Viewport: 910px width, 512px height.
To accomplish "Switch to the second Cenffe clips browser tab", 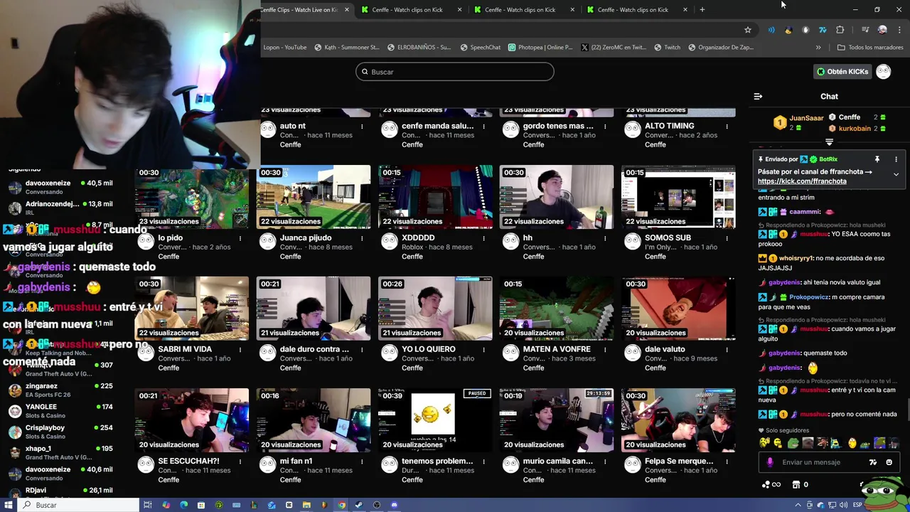I will 412,10.
